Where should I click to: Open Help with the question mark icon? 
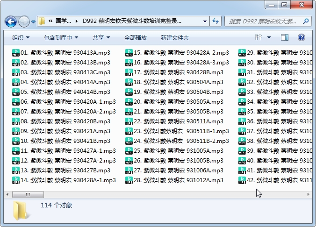pos(302,37)
